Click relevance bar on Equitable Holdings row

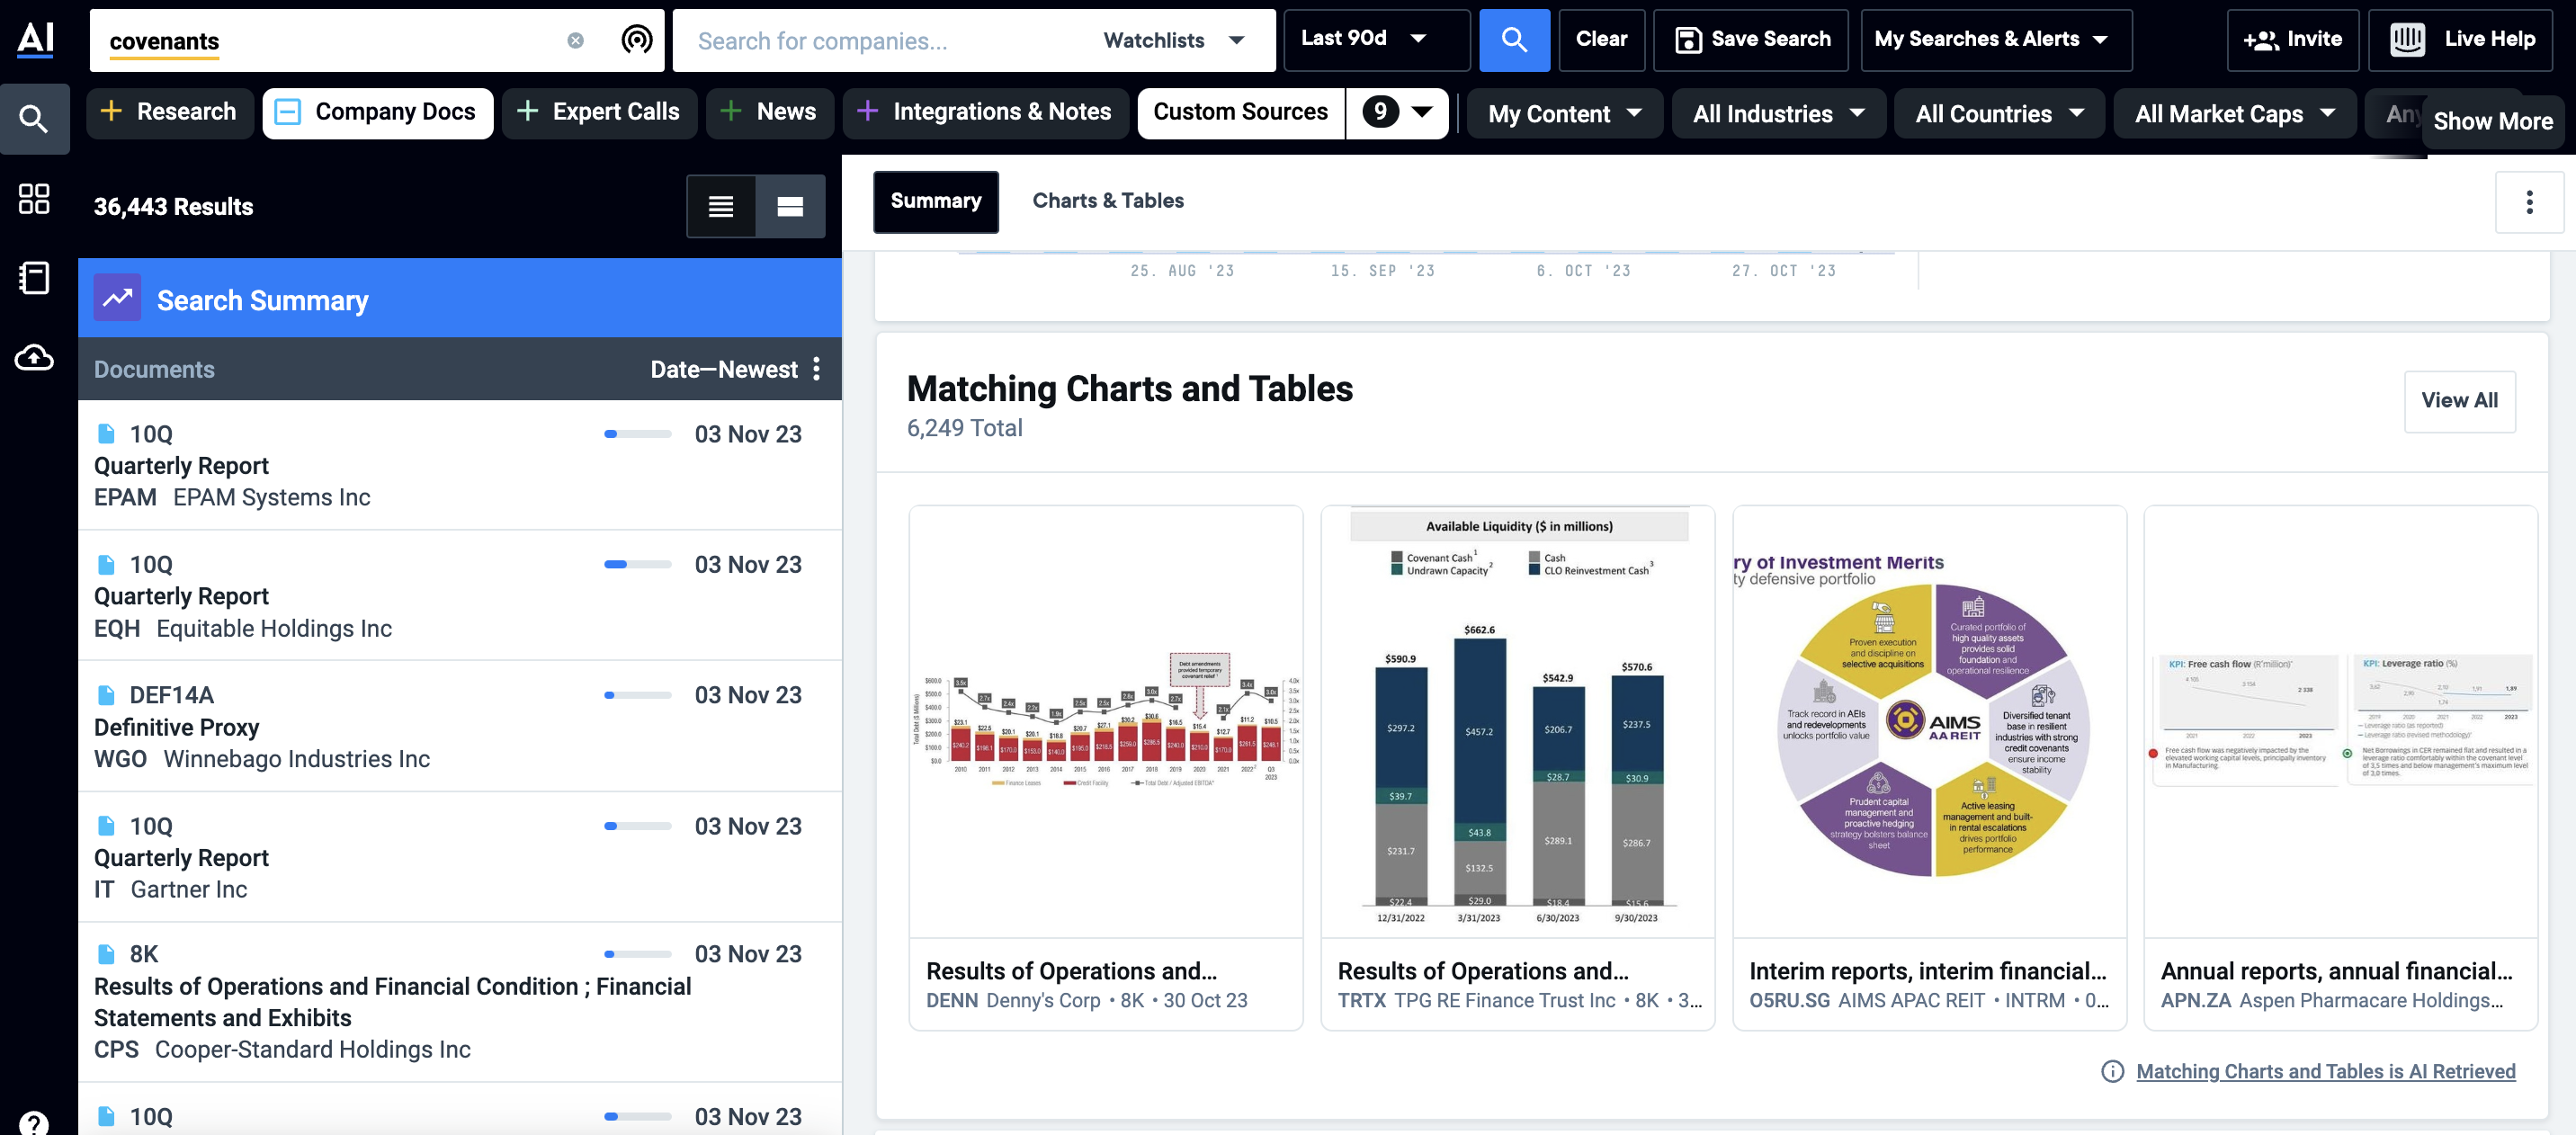tap(637, 564)
